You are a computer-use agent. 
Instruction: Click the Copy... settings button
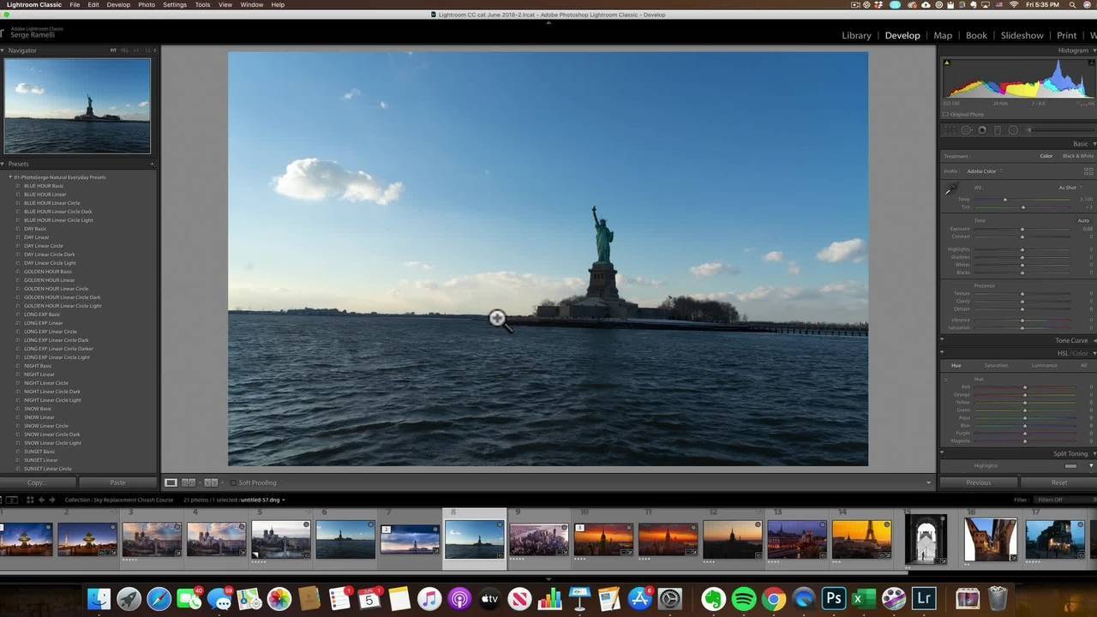coord(36,482)
